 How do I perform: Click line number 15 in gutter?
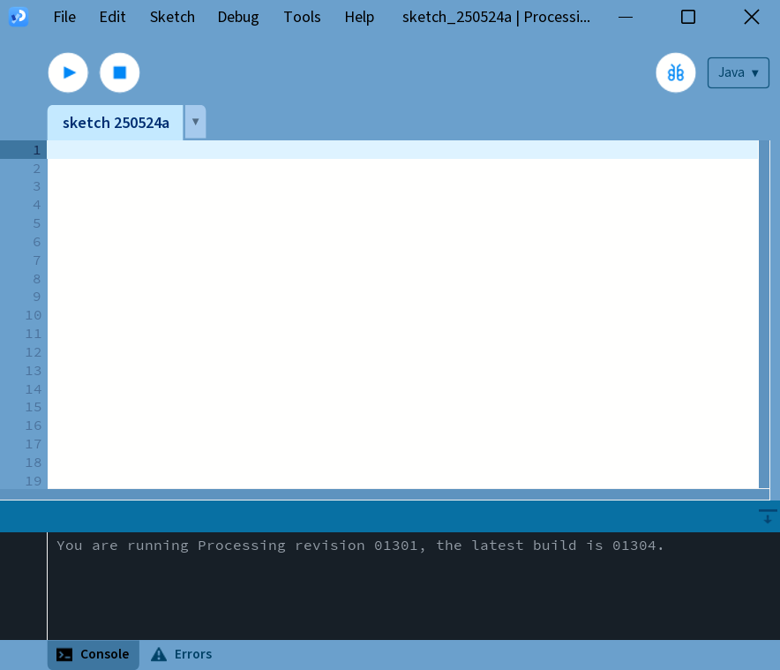pos(34,407)
